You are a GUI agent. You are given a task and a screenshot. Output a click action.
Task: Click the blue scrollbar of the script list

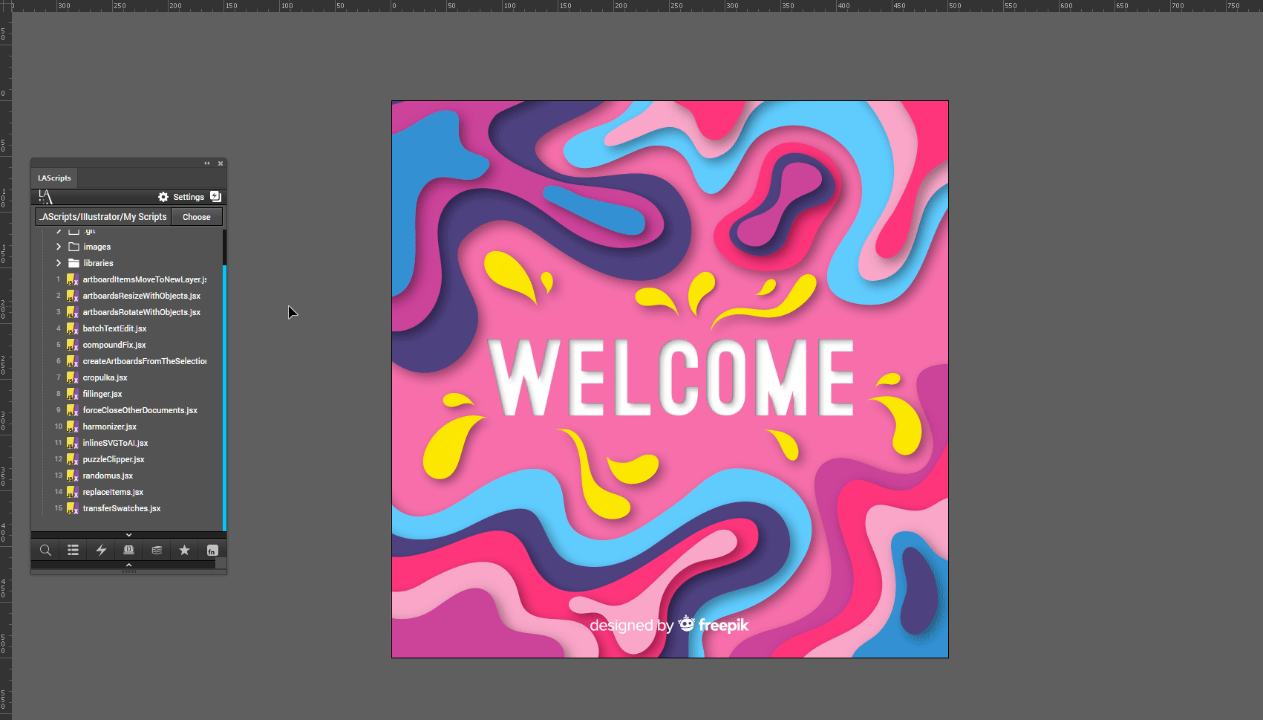[x=224, y=394]
